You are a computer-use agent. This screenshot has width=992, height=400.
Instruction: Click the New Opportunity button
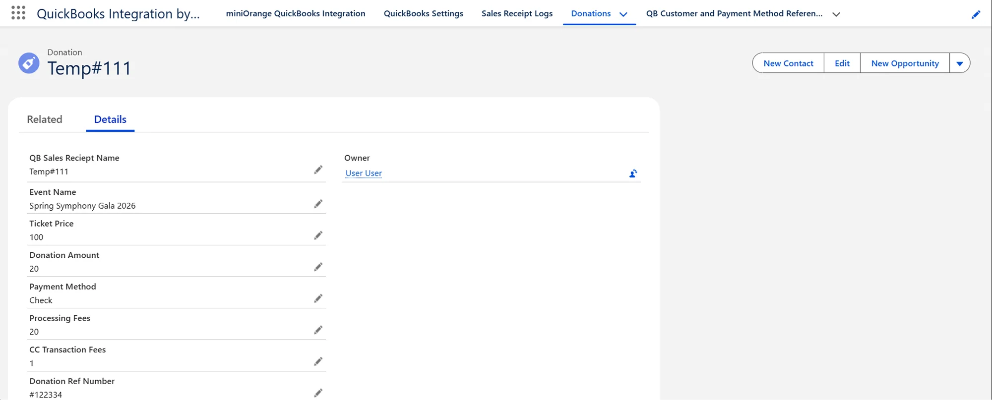(x=905, y=63)
